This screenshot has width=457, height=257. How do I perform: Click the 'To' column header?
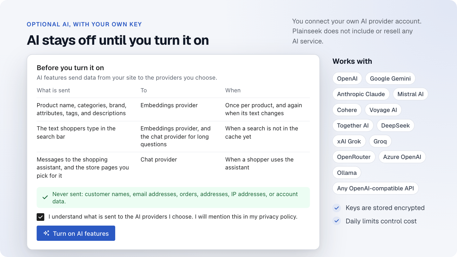[144, 90]
